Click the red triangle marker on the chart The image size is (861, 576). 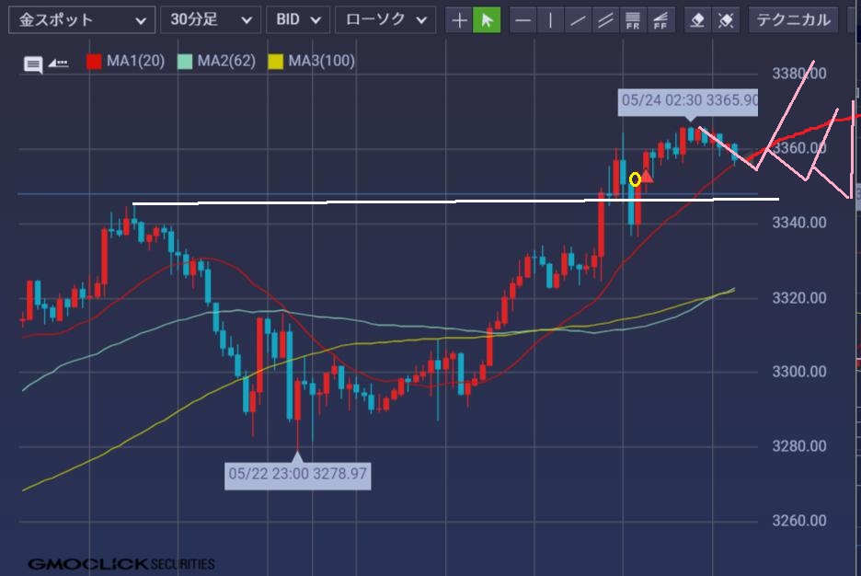pyautogui.click(x=648, y=177)
